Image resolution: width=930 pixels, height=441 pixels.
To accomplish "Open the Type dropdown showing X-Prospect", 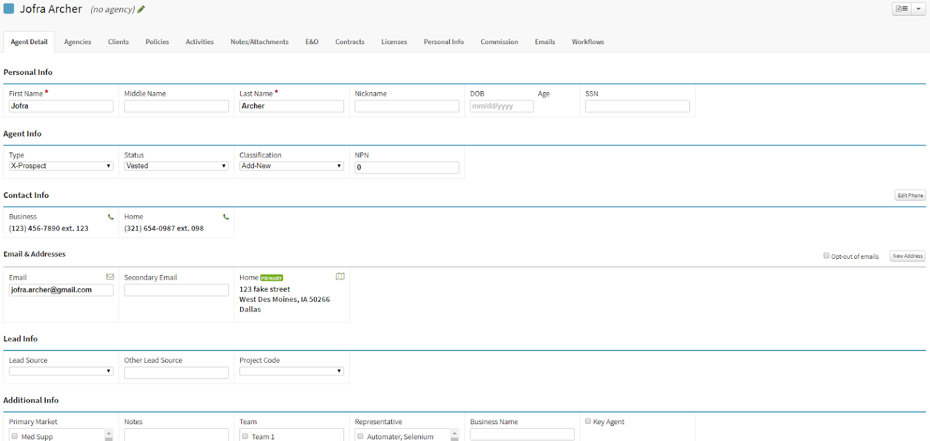I will tap(61, 166).
